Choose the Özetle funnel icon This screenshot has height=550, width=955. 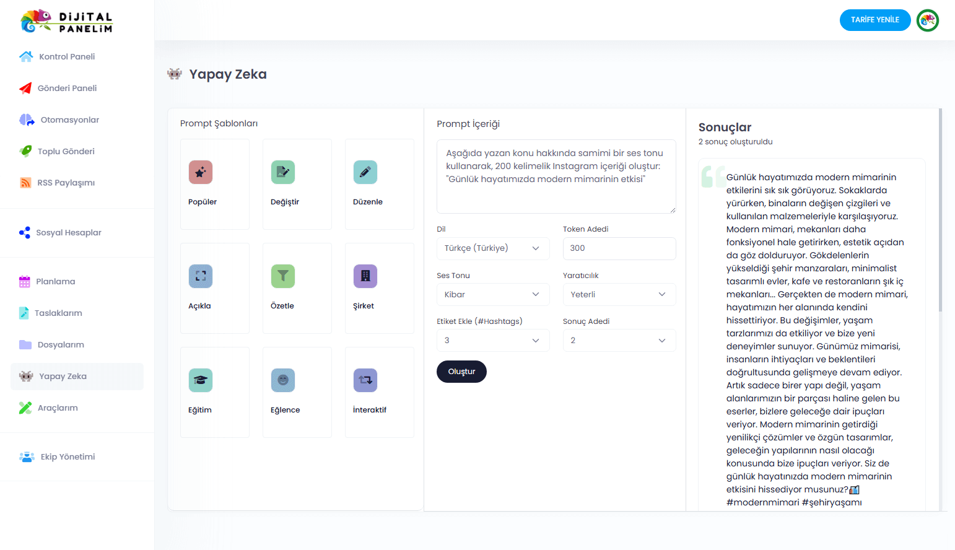point(282,276)
